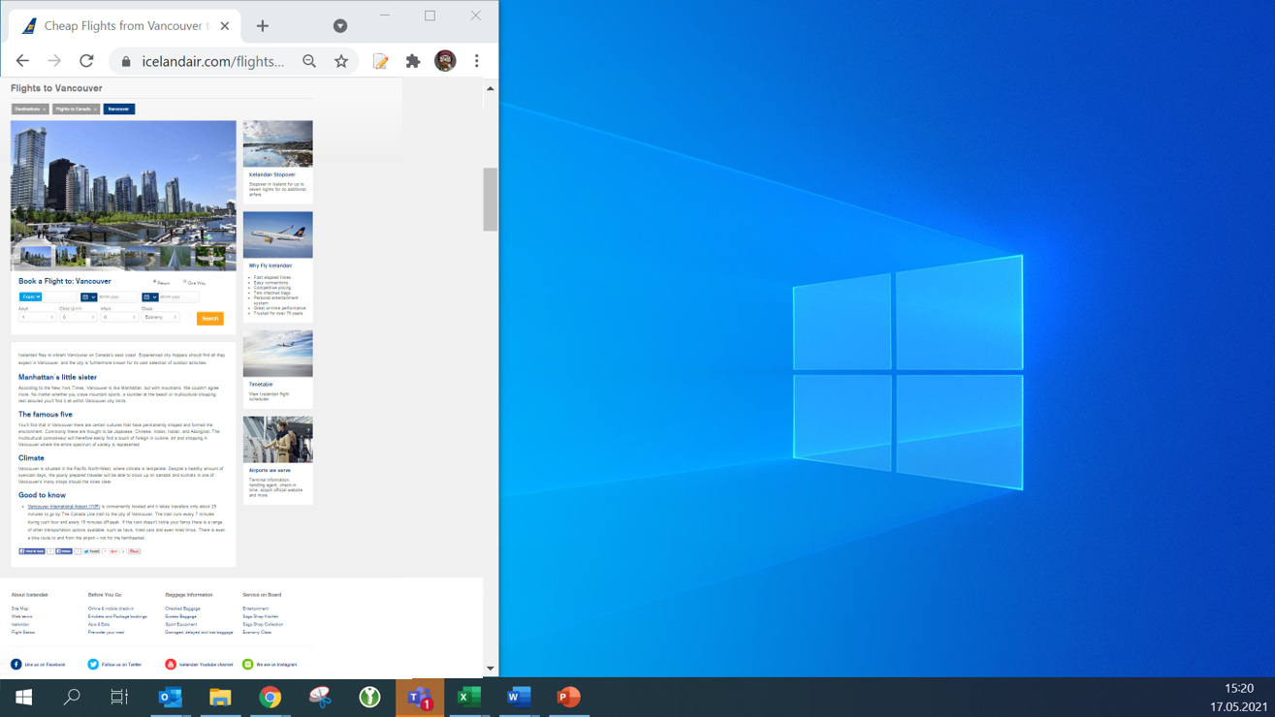Open Microsoft Teams from the taskbar

[x=420, y=697]
